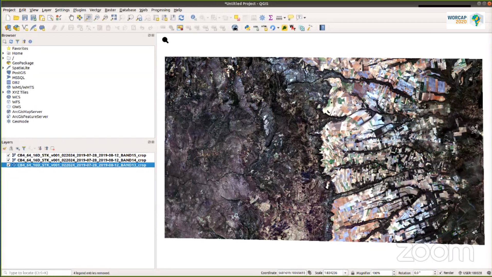The width and height of the screenshot is (492, 277).
Task: Select the Pan Map hand tool
Action: click(x=71, y=17)
